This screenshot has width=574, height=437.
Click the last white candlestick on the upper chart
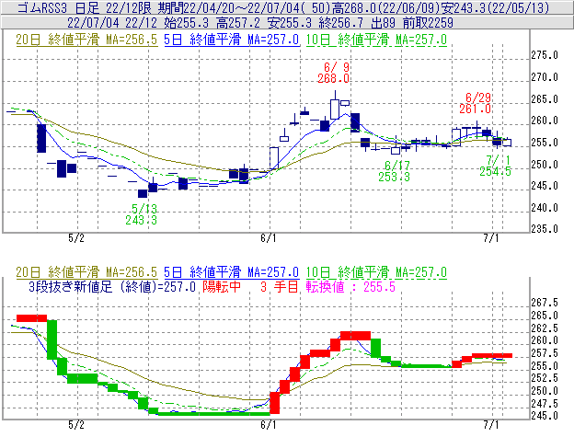coord(507,143)
